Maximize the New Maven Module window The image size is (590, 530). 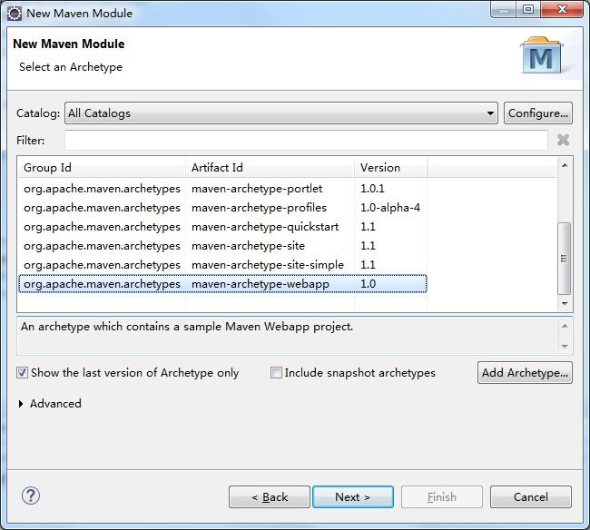tap(528, 9)
